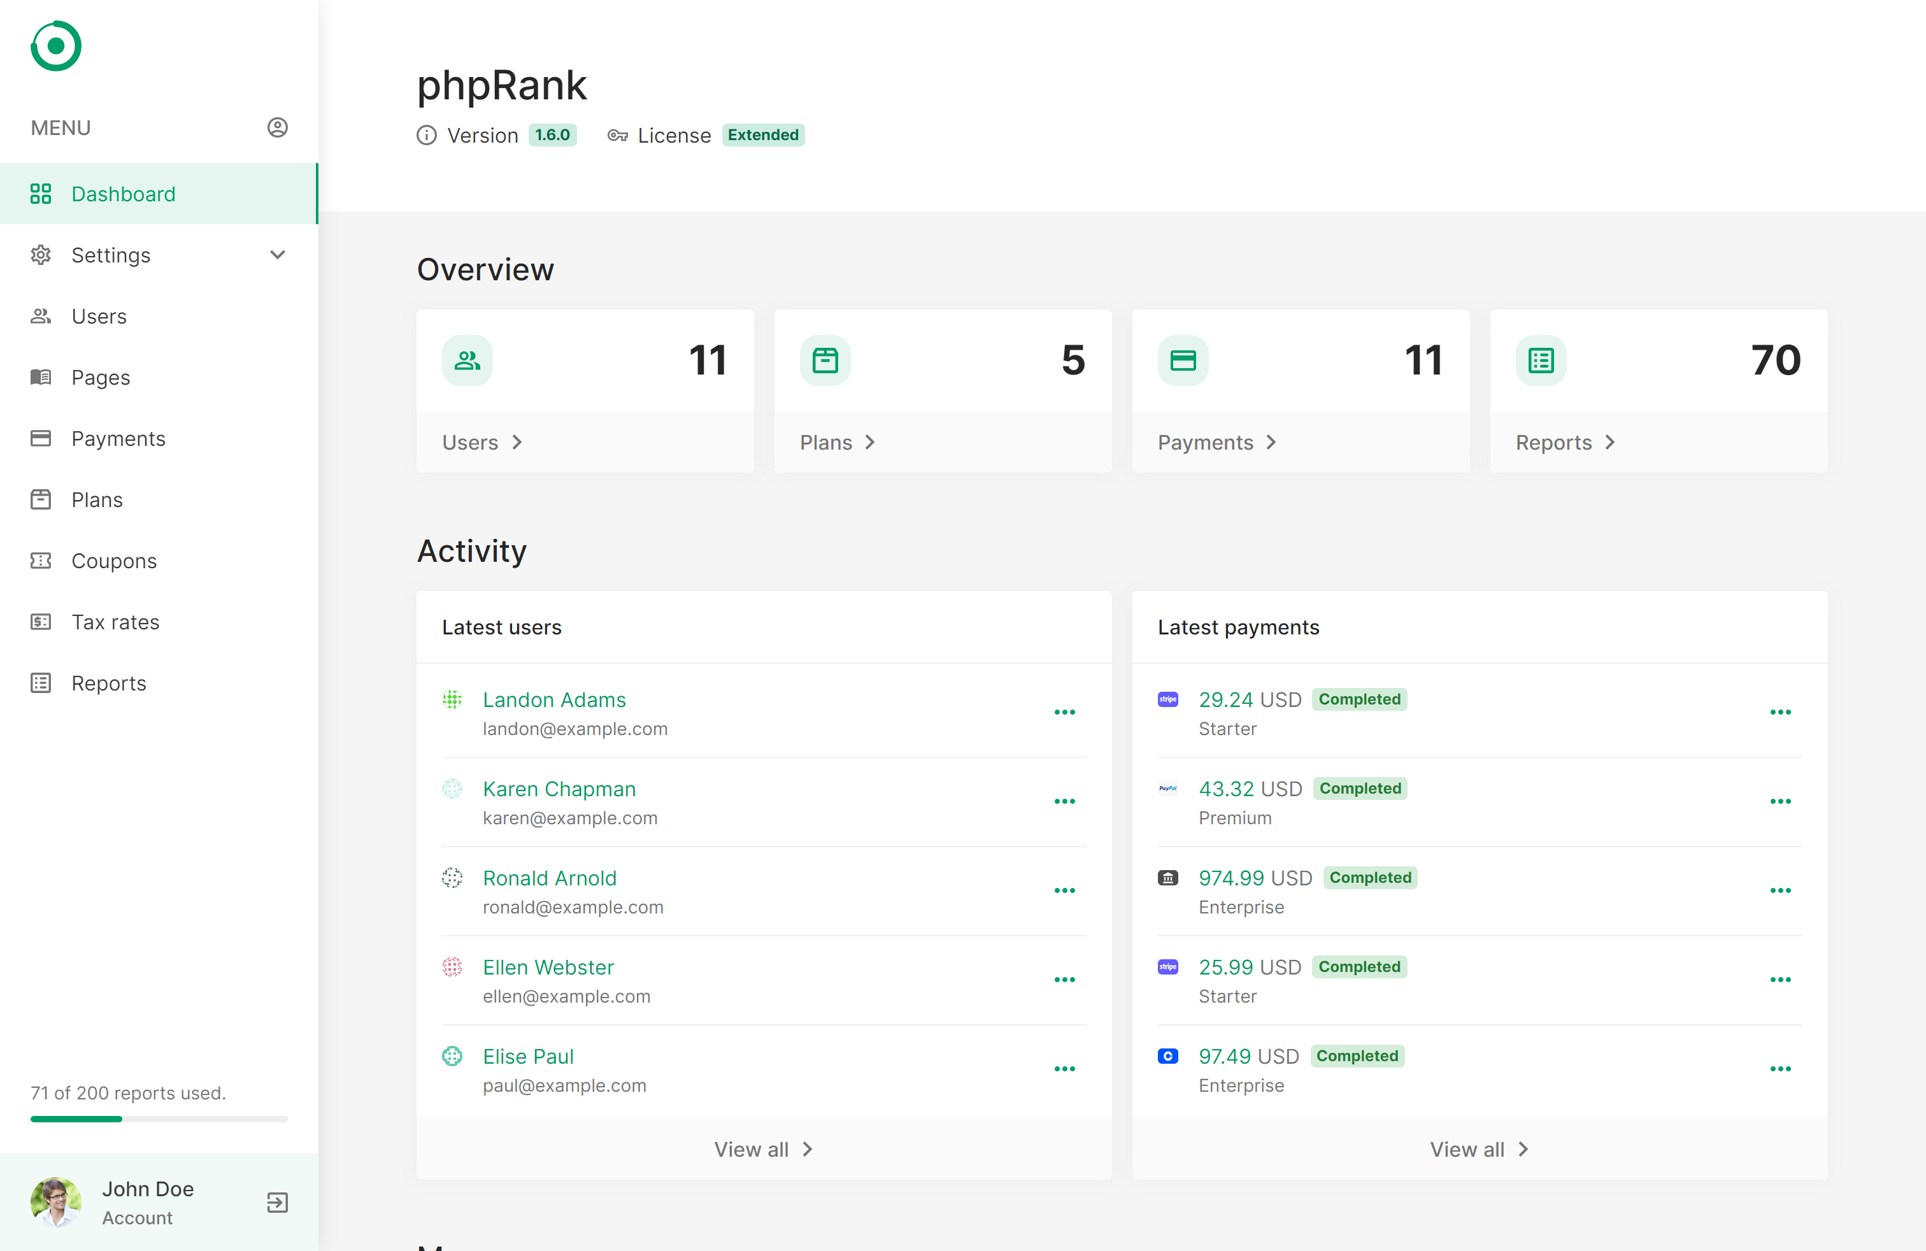Click the Extended license badge

pyautogui.click(x=762, y=135)
